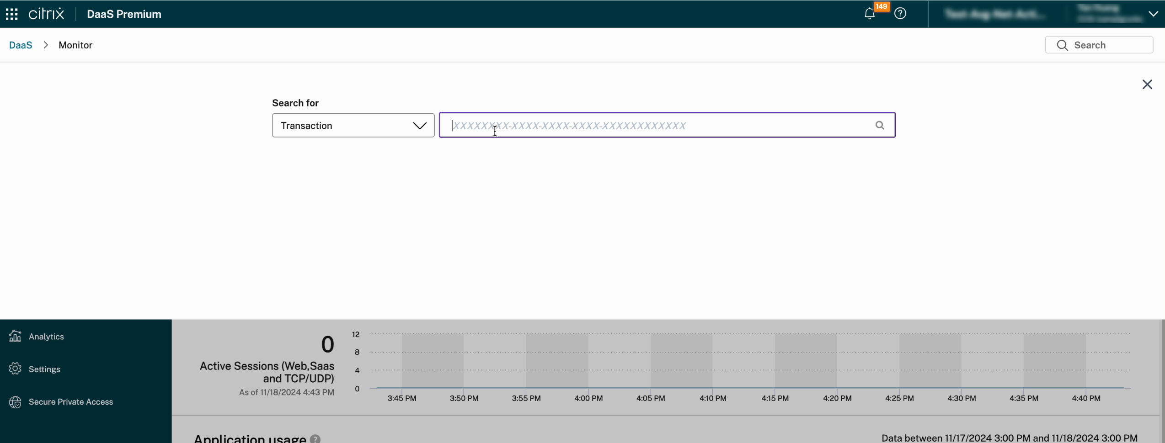Open notifications bell with 149 alerts

(x=870, y=14)
